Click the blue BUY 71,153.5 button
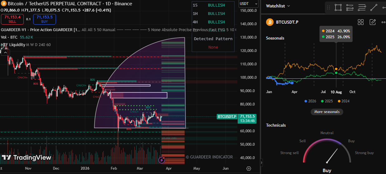Screen dimensions: 386x174 click(x=44, y=19)
